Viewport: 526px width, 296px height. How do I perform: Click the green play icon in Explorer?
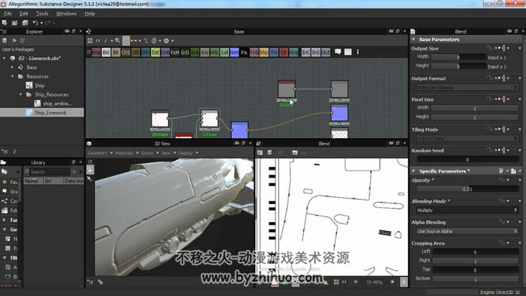(x=15, y=40)
